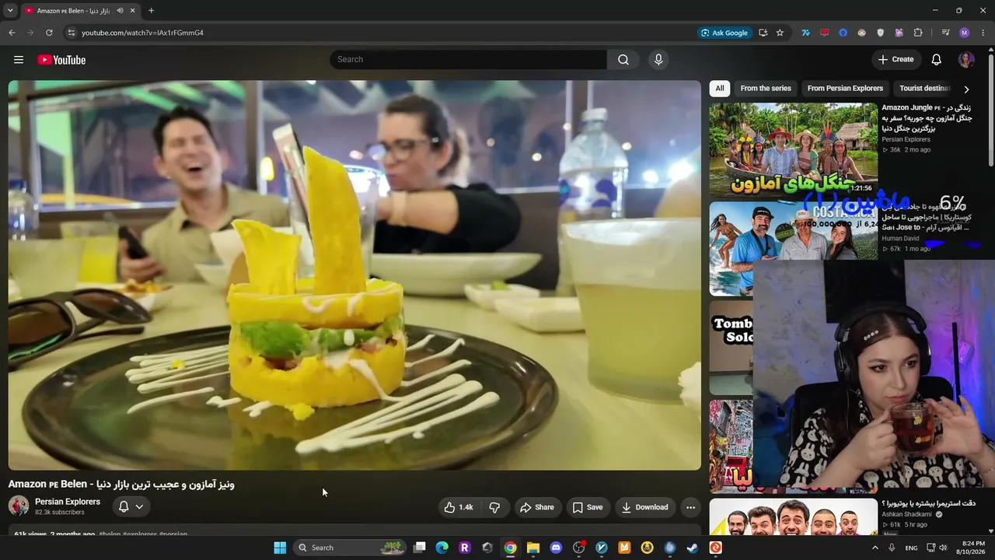Click the main video player

[354, 275]
